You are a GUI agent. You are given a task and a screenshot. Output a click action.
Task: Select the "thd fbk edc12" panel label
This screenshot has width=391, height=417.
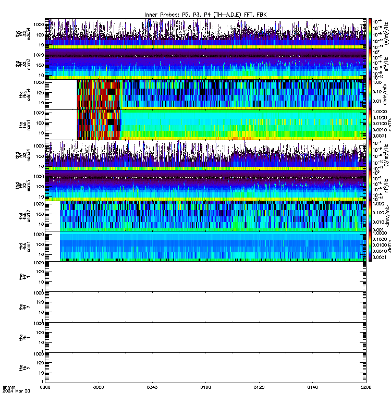[25, 216]
